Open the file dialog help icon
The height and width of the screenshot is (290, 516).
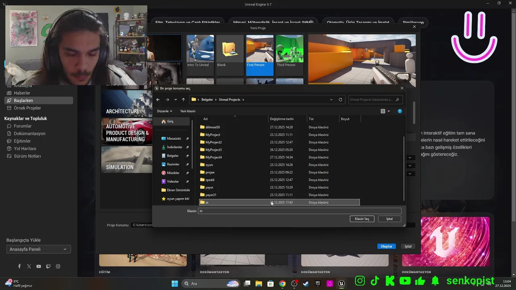[400, 111]
